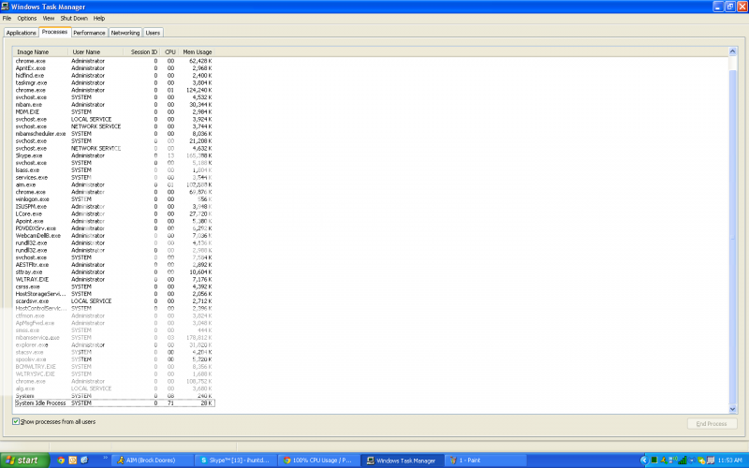The image size is (749, 468).
Task: Click the wireless network connection tray icon
Action: tap(673, 461)
